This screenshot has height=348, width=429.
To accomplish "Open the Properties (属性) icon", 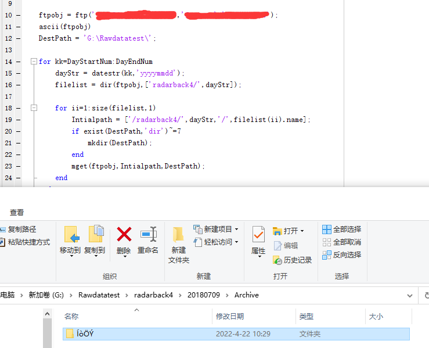I will [258, 235].
